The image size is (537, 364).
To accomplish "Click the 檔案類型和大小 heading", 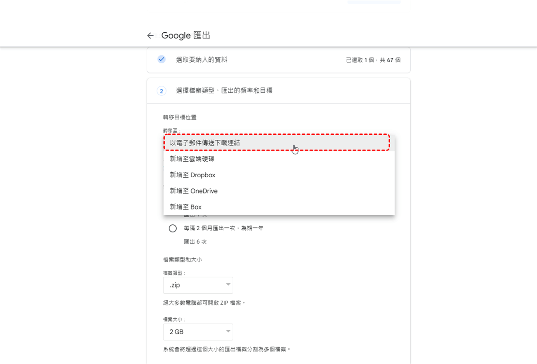I will (183, 260).
